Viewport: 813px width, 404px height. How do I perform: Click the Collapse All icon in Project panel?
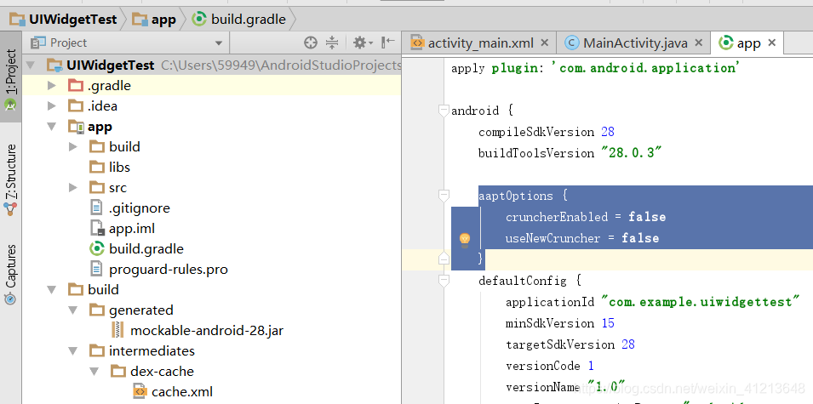[332, 43]
